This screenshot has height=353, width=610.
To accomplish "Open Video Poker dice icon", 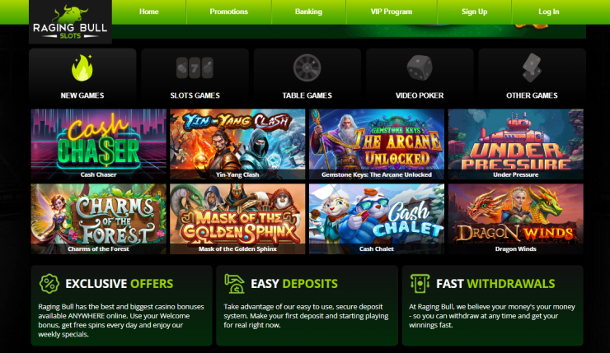I will click(x=420, y=68).
